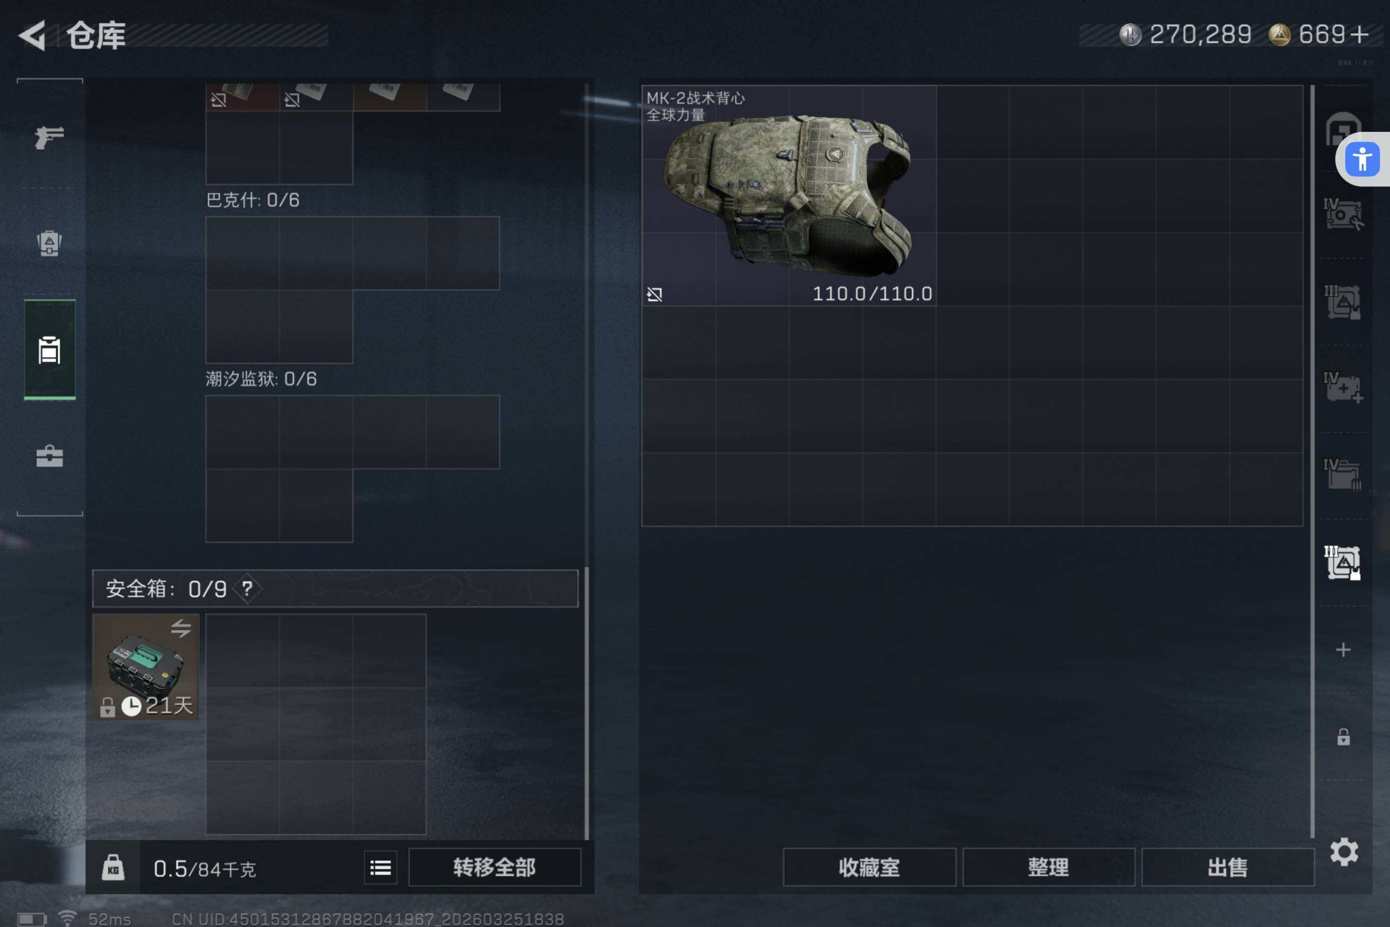
Task: Click 整理 to sort the warehouse
Action: click(1048, 867)
